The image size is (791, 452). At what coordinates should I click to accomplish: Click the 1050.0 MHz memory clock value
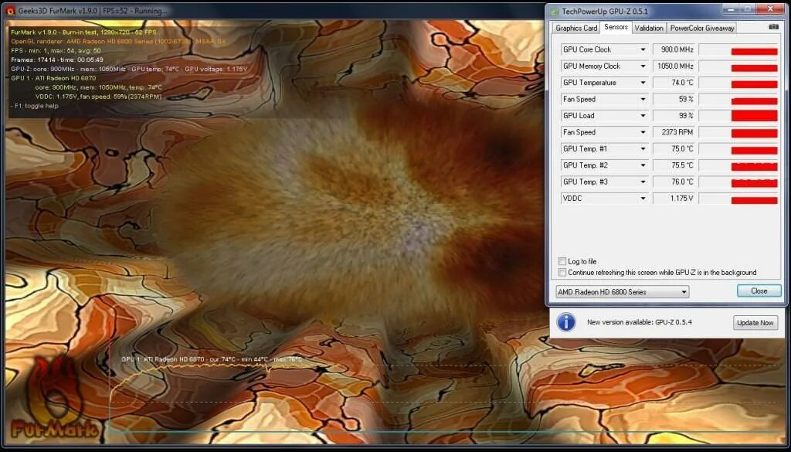pos(675,66)
